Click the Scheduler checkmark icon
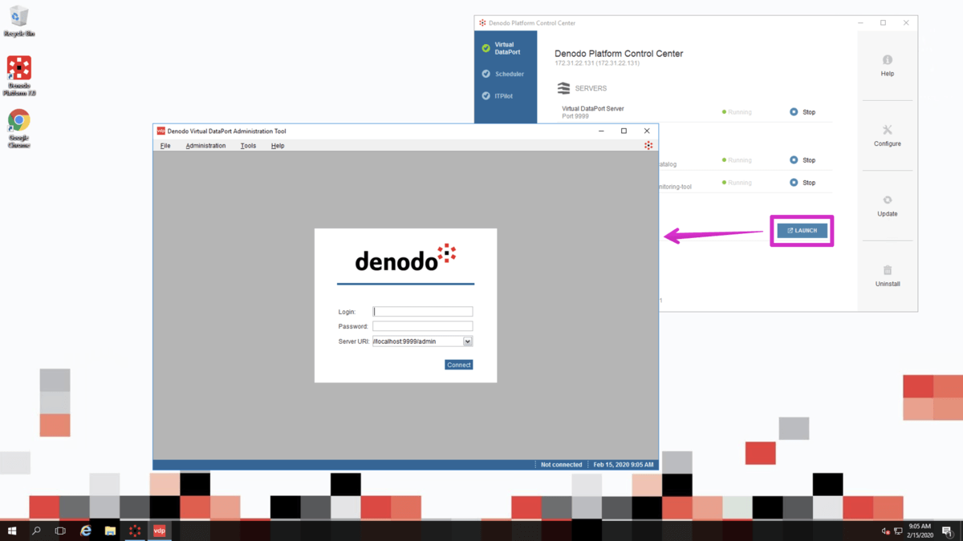Viewport: 963px width, 541px height. pyautogui.click(x=486, y=74)
